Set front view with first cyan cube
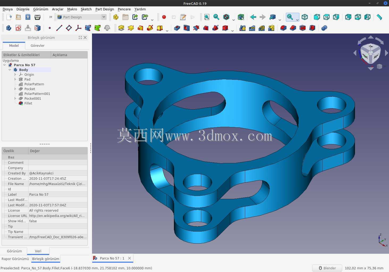The width and height of the screenshot is (389, 272). tap(317, 17)
